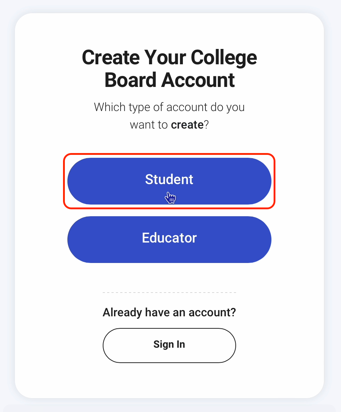341x412 pixels.
Task: Click the "Already have an account?" text
Action: pos(169,313)
